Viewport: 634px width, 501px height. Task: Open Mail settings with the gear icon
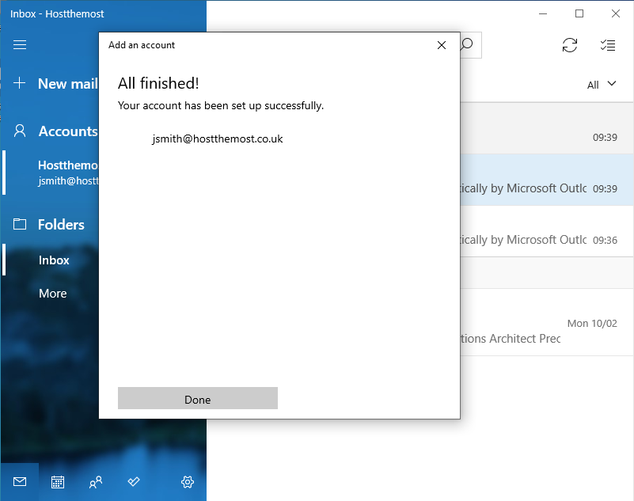pyautogui.click(x=188, y=481)
